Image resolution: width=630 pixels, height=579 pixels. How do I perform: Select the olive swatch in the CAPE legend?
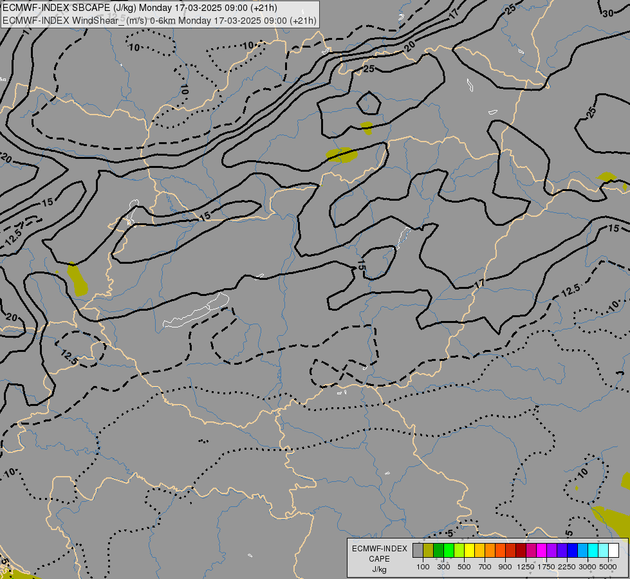(x=429, y=551)
